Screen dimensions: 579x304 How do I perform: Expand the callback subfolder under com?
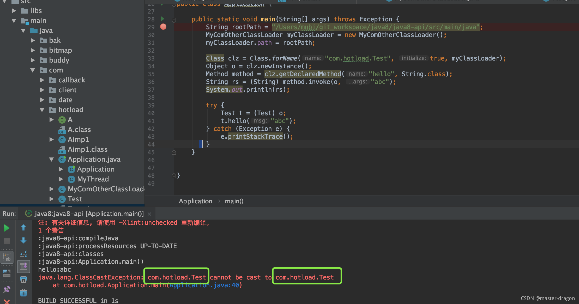pos(43,80)
